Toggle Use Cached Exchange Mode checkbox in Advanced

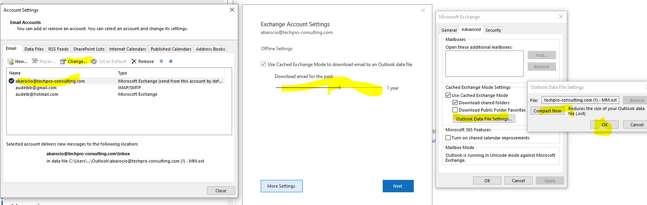pos(448,95)
